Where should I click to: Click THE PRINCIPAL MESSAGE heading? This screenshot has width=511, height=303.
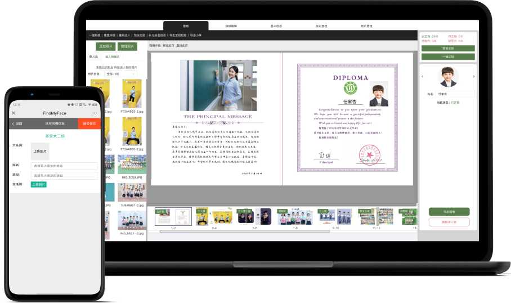pos(218,117)
